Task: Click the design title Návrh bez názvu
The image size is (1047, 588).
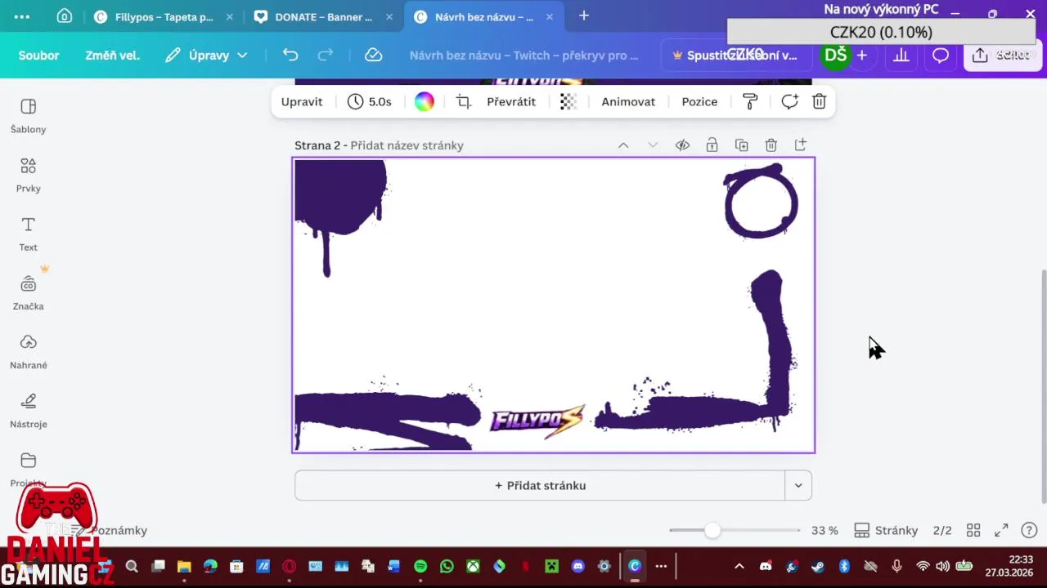Action: (x=523, y=55)
